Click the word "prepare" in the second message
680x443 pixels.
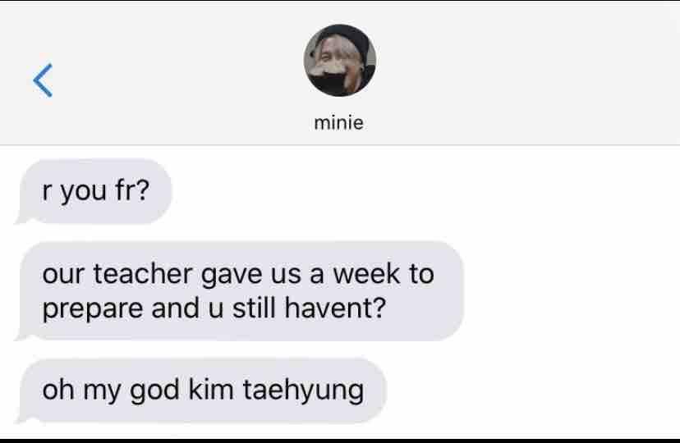point(92,310)
